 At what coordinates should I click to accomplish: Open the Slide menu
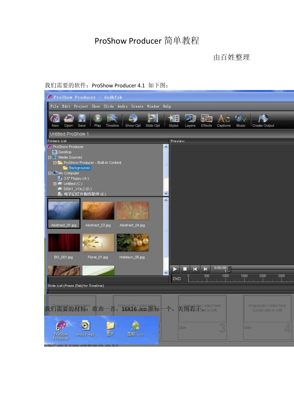(x=109, y=106)
